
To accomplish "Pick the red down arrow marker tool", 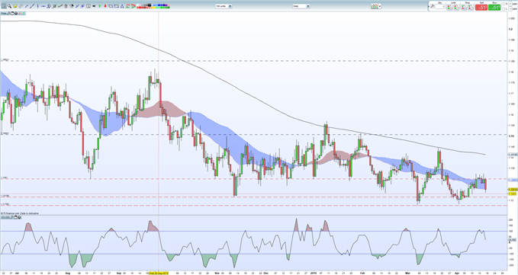I will (105, 6).
